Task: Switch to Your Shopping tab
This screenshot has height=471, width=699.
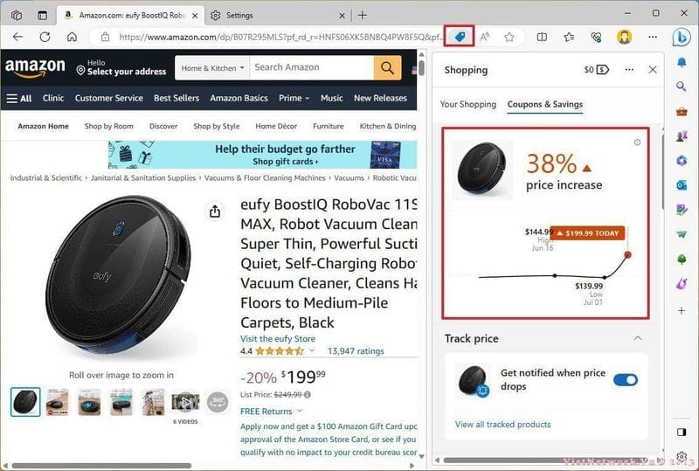Action: (468, 104)
